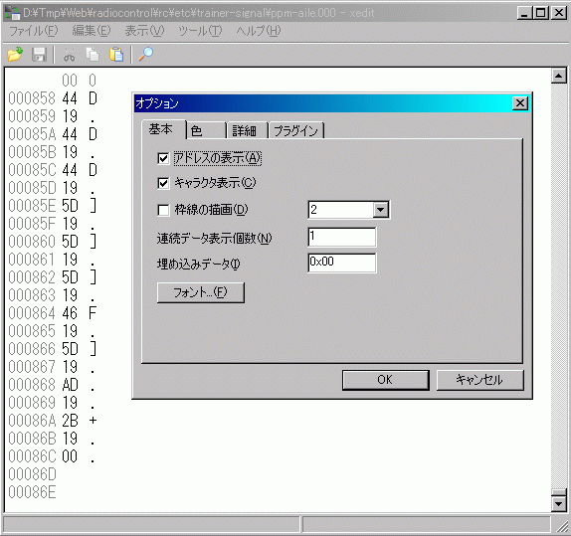Click the paste clipboard icon
The height and width of the screenshot is (536, 571).
(116, 55)
